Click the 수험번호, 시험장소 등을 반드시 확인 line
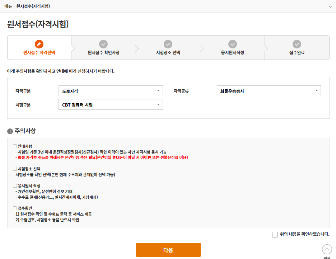The image size is (336, 259). (x=47, y=220)
